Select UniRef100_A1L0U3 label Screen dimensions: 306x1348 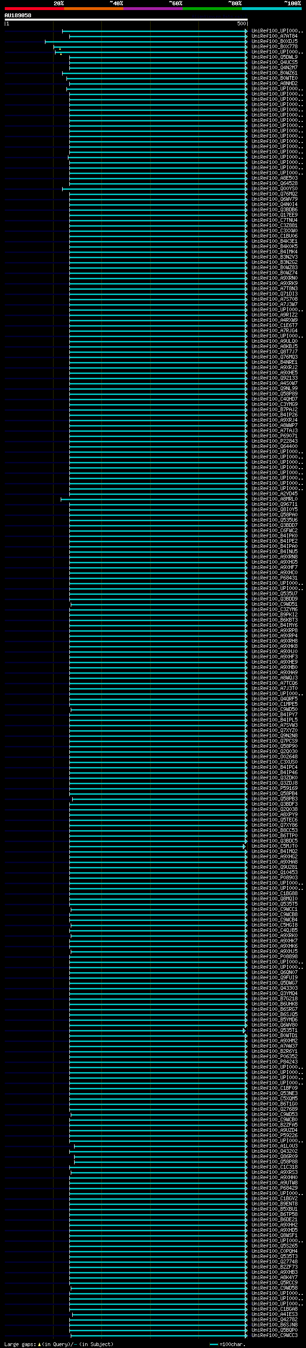[x=274, y=1145]
